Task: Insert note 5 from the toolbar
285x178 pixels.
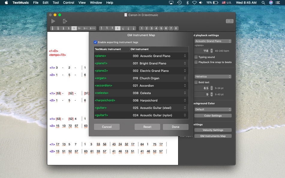Action: tap(161, 28)
